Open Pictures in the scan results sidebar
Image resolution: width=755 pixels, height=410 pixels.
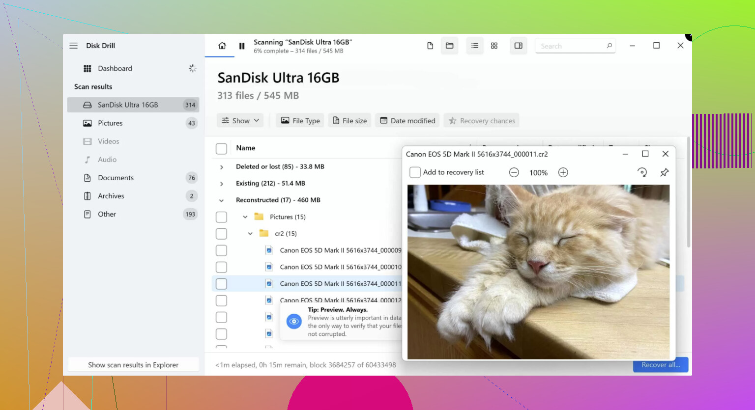110,123
